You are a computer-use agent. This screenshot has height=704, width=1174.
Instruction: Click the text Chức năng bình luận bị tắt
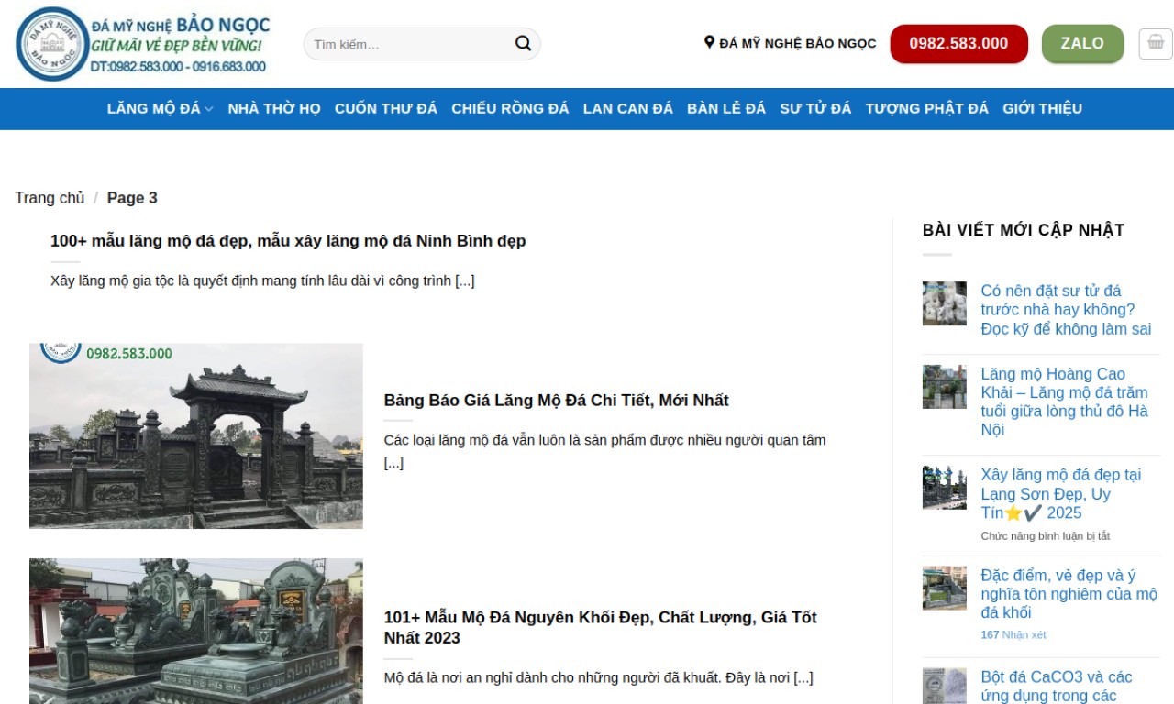[x=1046, y=535]
